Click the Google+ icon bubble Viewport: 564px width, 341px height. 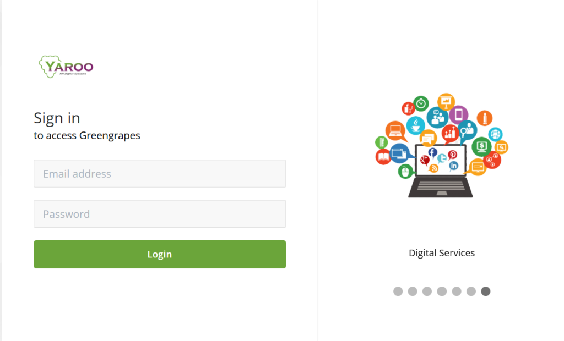(x=424, y=161)
